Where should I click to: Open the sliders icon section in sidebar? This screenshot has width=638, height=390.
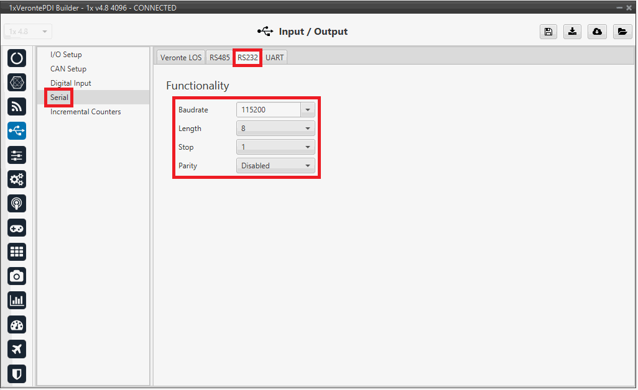click(x=17, y=155)
